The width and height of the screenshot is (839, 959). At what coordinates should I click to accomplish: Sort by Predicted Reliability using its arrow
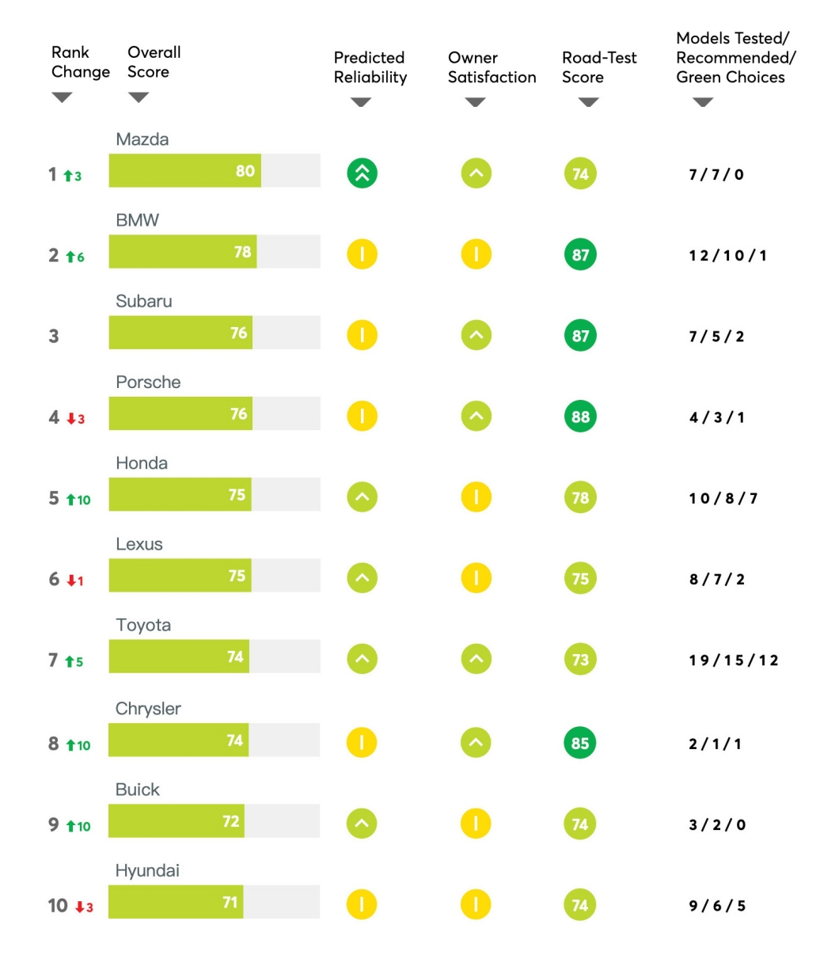click(x=361, y=102)
